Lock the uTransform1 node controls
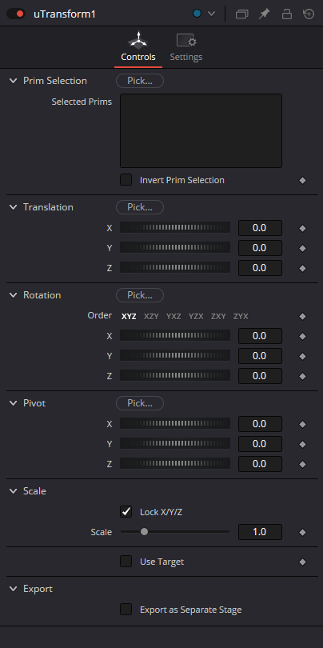The width and height of the screenshot is (323, 648). pyautogui.click(x=287, y=14)
